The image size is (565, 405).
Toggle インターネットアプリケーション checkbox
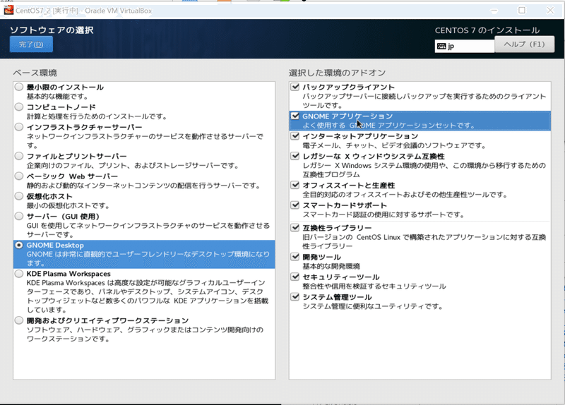(295, 135)
